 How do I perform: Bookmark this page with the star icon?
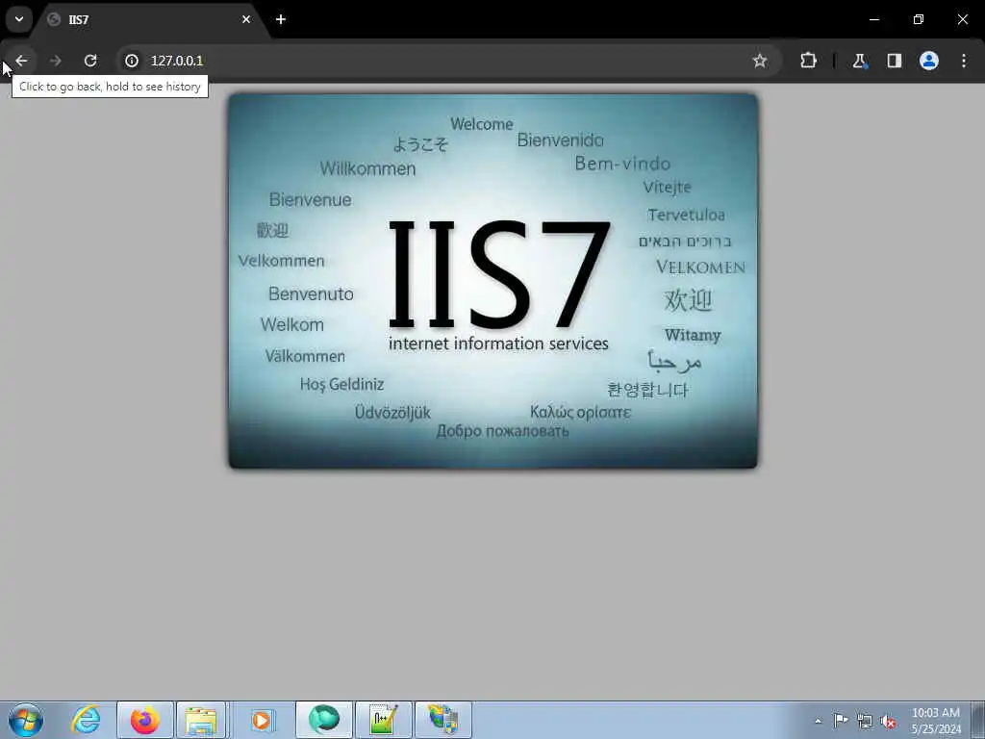coord(760,61)
